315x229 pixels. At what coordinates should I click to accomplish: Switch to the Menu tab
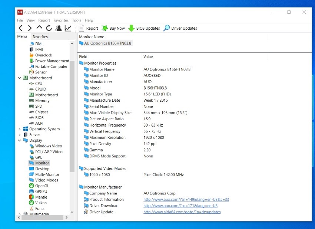pyautogui.click(x=22, y=36)
